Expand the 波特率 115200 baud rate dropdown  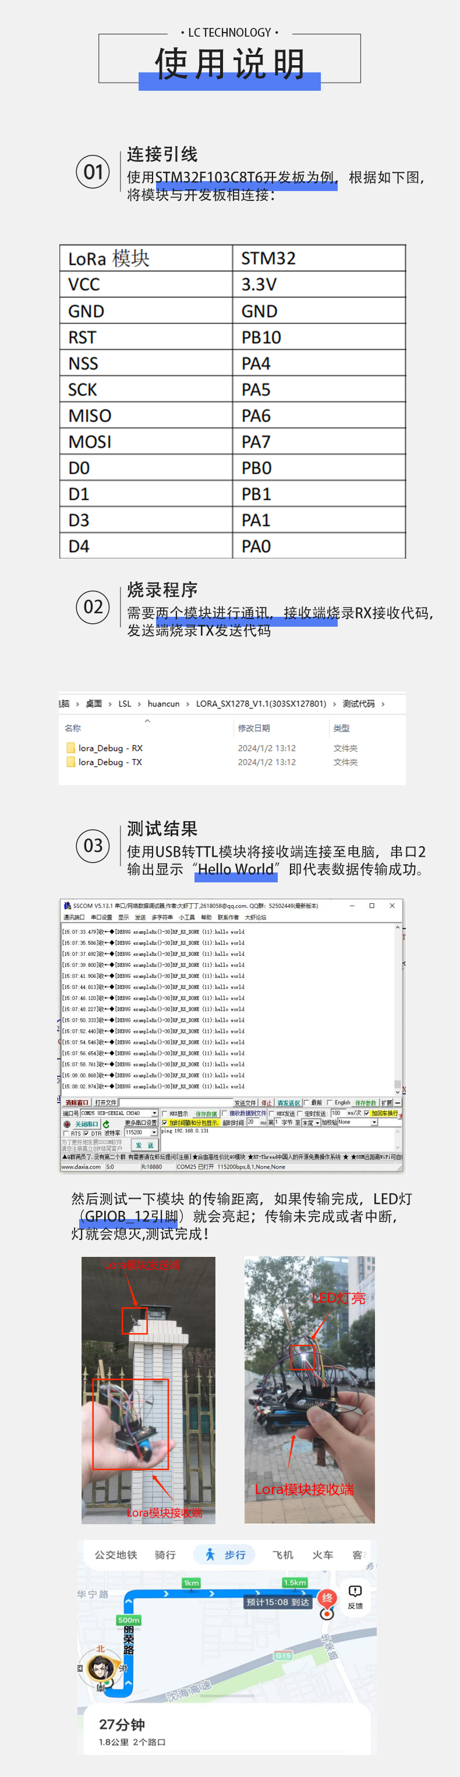pyautogui.click(x=154, y=1133)
